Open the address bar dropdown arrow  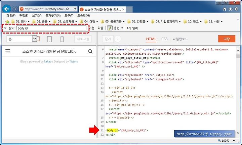click(x=71, y=9)
